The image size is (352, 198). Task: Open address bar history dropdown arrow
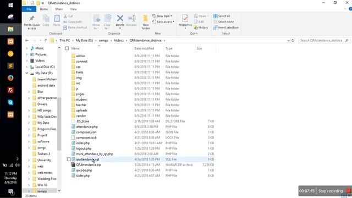[x=288, y=40]
